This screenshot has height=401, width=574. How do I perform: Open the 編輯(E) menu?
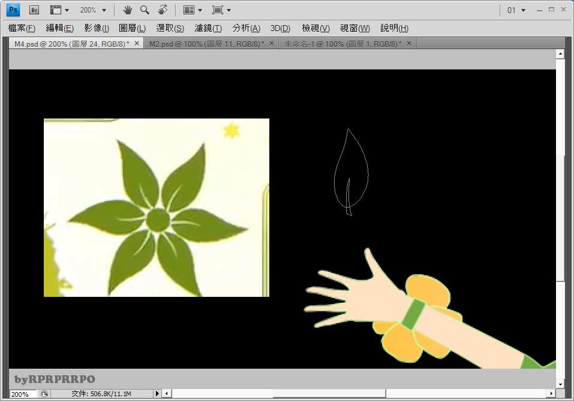[x=59, y=28]
